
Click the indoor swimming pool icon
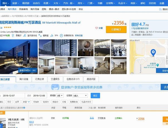tap(25, 35)
